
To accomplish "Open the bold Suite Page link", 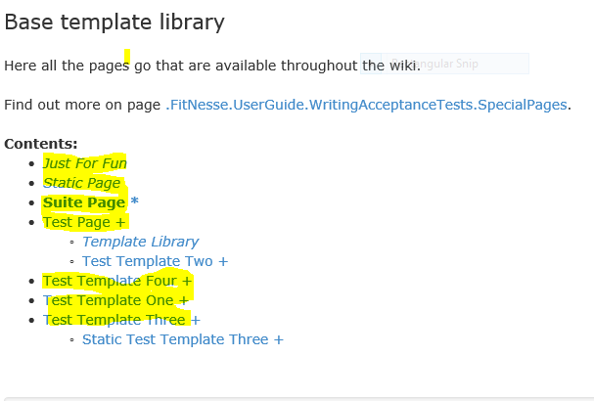I will tap(84, 202).
